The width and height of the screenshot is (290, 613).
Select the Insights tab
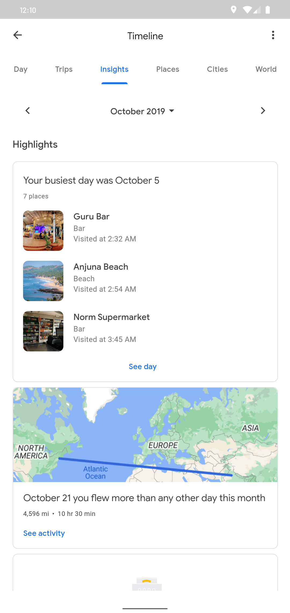point(114,69)
